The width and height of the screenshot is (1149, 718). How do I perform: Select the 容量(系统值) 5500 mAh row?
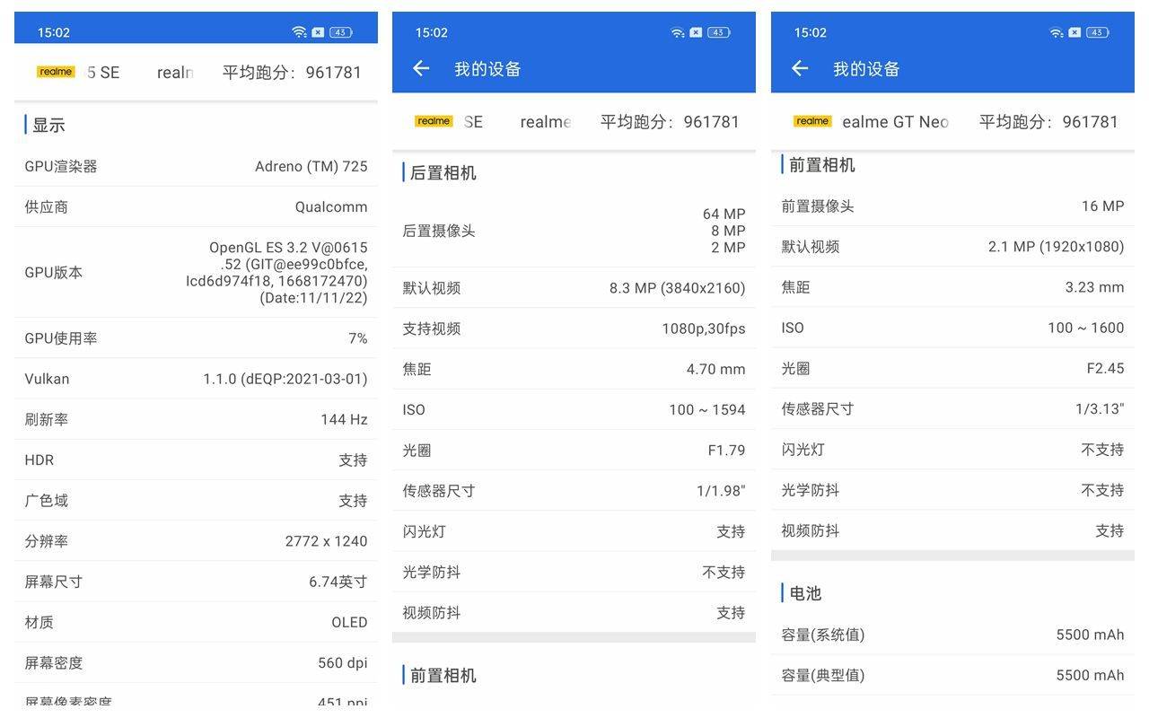coord(952,635)
